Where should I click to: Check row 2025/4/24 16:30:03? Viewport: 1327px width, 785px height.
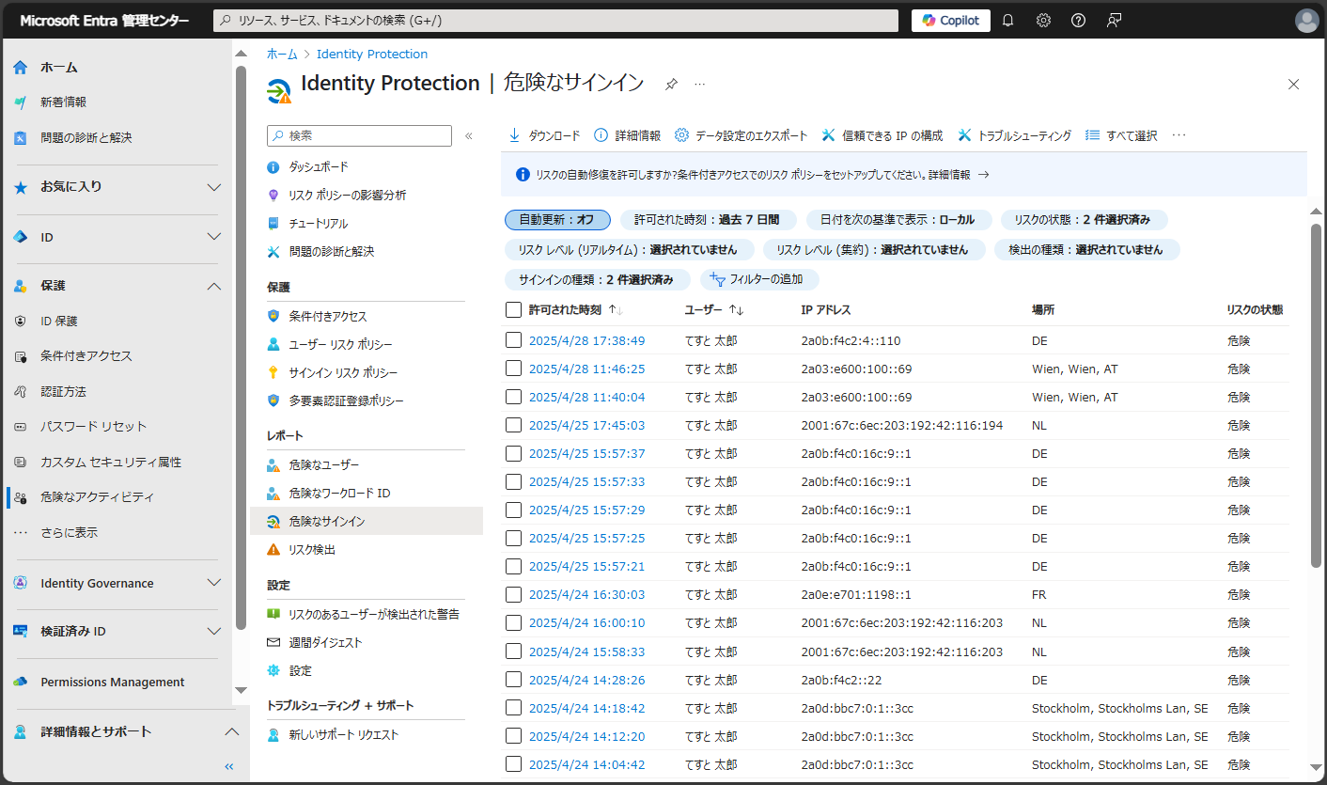[x=513, y=594]
